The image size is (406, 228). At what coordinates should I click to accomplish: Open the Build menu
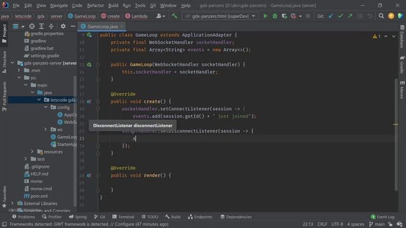113,6
